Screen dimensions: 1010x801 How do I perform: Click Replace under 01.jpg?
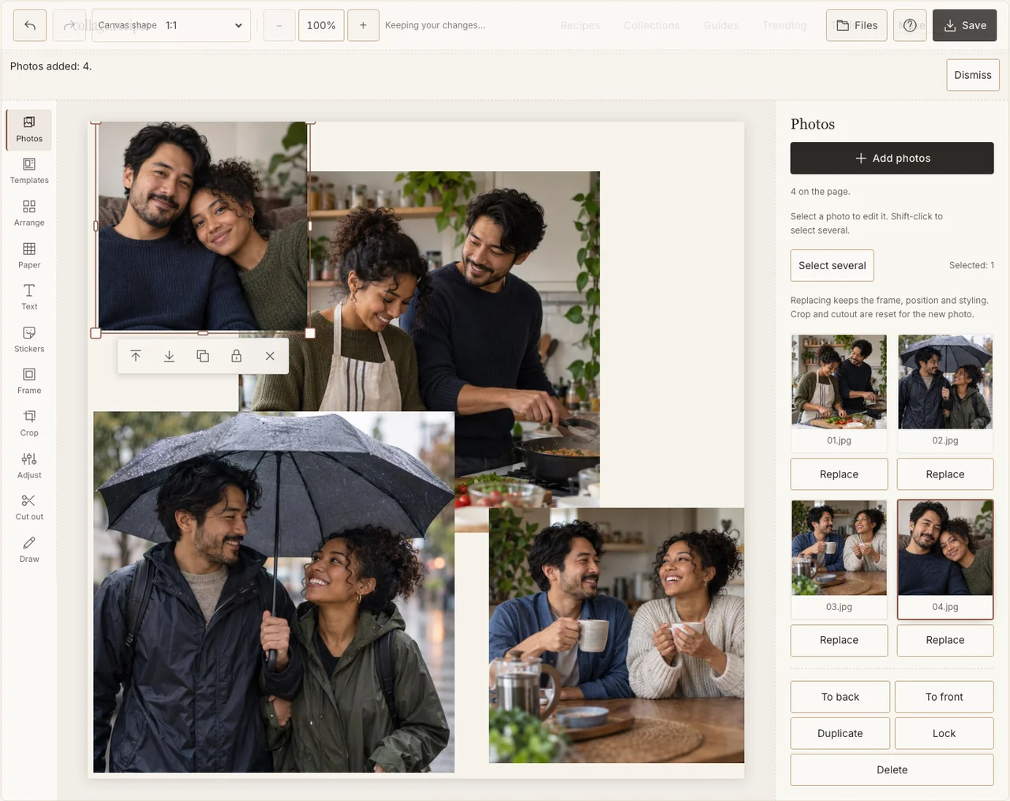click(839, 474)
